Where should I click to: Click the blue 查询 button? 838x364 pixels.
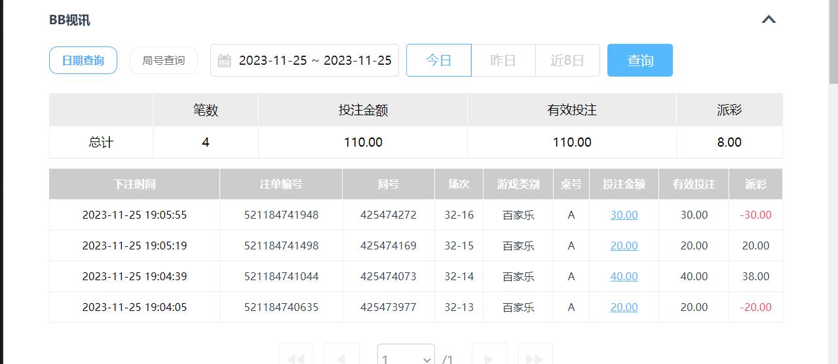coord(640,60)
